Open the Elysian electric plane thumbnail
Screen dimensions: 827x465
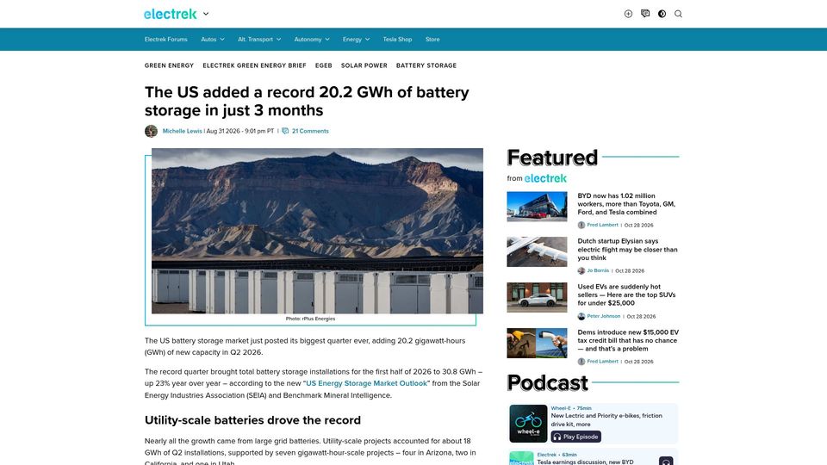pyautogui.click(x=537, y=251)
